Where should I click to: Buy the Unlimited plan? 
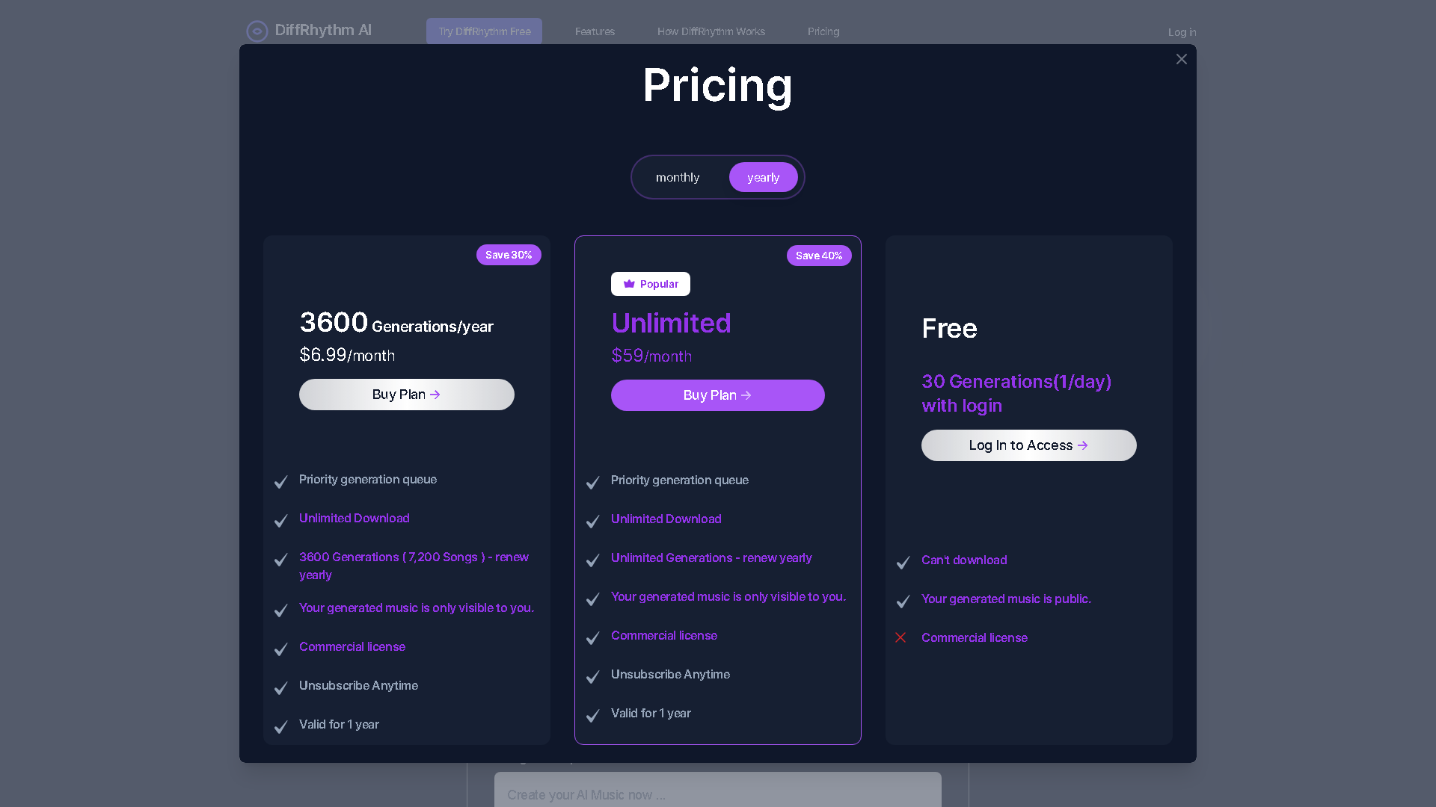[717, 395]
